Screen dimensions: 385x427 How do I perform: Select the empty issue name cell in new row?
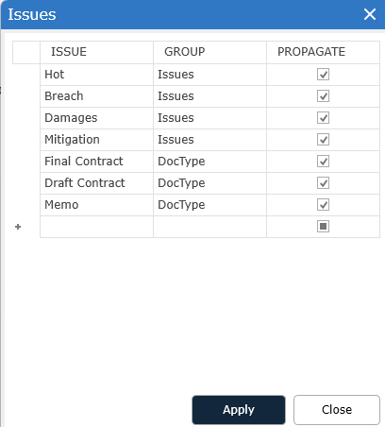pos(96,227)
